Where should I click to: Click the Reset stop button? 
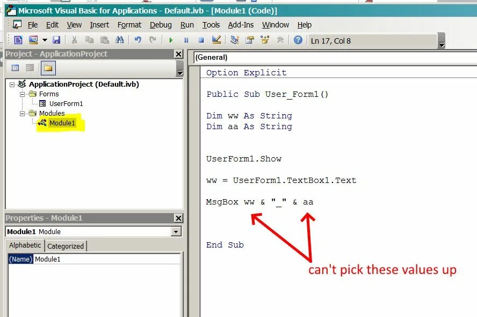point(201,40)
